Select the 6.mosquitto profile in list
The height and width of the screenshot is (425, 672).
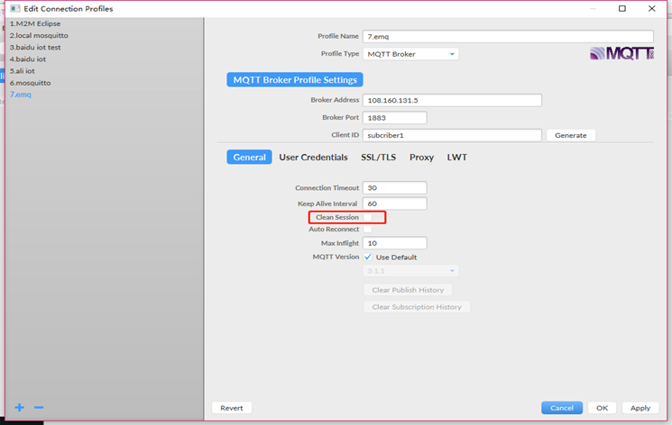(x=30, y=83)
